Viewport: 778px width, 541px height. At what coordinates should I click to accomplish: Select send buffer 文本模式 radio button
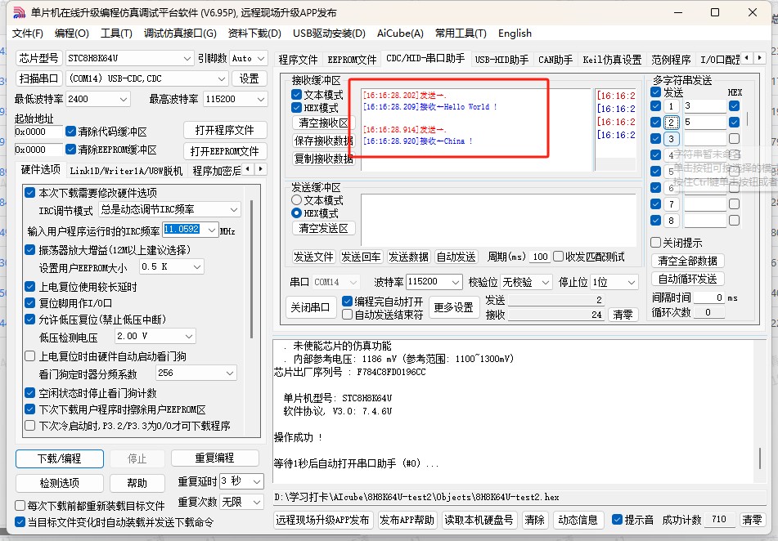[x=297, y=200]
